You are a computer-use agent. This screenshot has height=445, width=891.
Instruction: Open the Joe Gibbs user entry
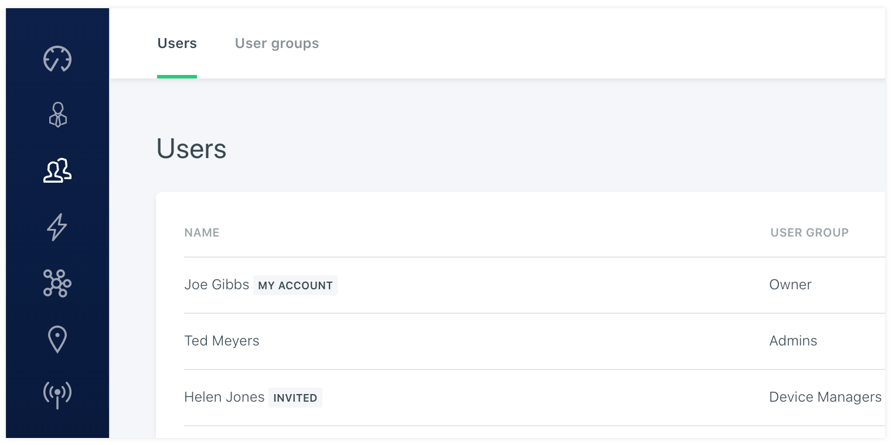click(217, 285)
